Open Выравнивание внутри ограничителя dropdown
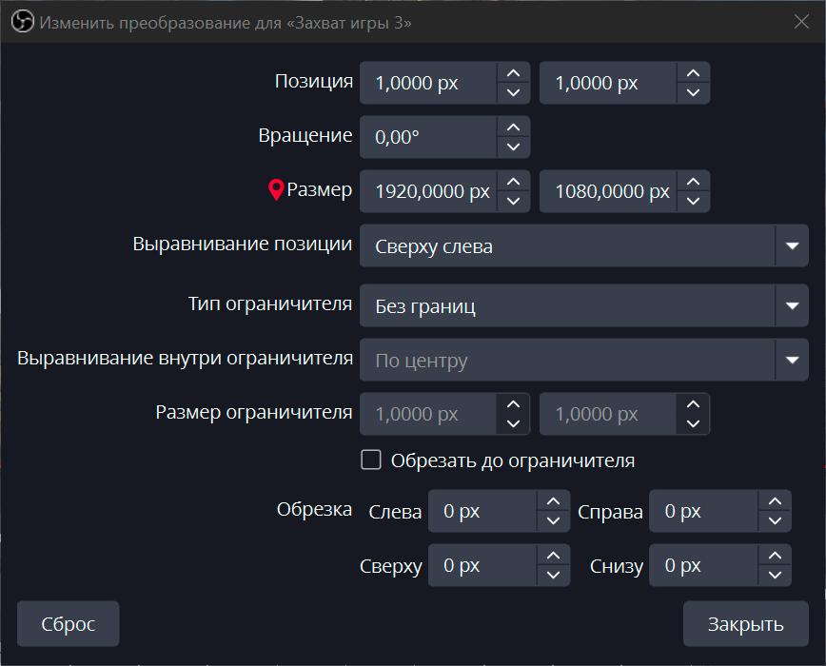The height and width of the screenshot is (666, 826). click(791, 360)
